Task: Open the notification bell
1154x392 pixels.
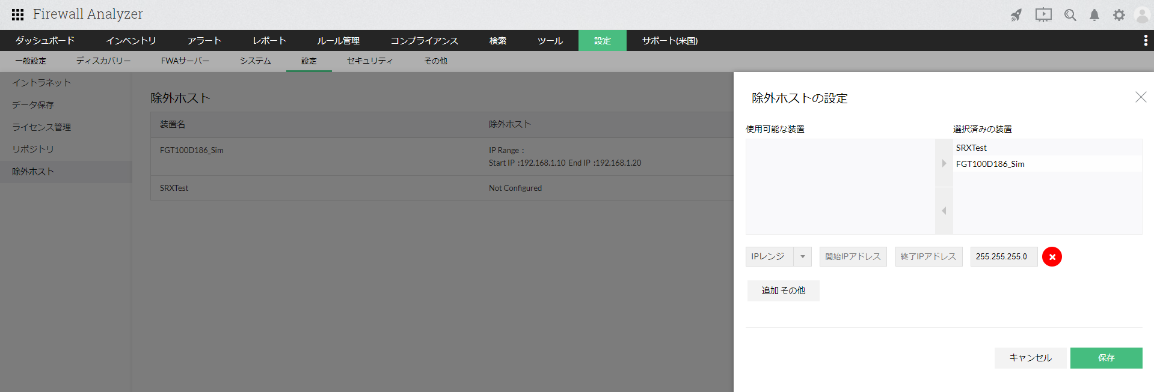Action: [x=1094, y=15]
